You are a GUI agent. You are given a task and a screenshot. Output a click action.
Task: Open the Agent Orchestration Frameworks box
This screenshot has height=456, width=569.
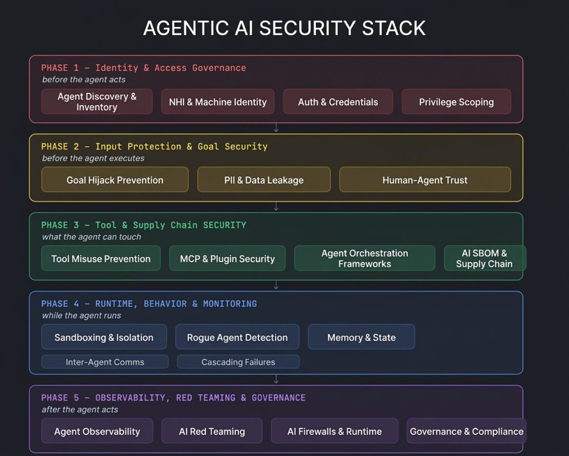click(x=365, y=258)
